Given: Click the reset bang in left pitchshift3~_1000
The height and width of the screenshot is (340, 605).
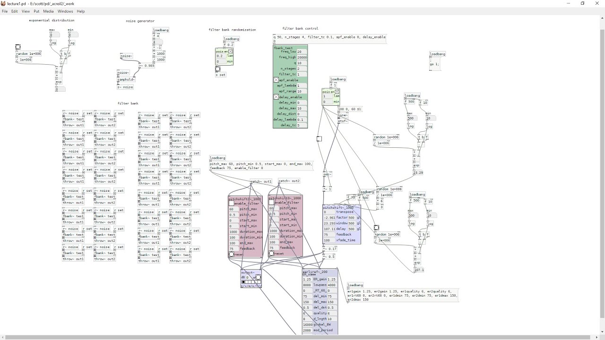Looking at the screenshot, I should (x=231, y=254).
